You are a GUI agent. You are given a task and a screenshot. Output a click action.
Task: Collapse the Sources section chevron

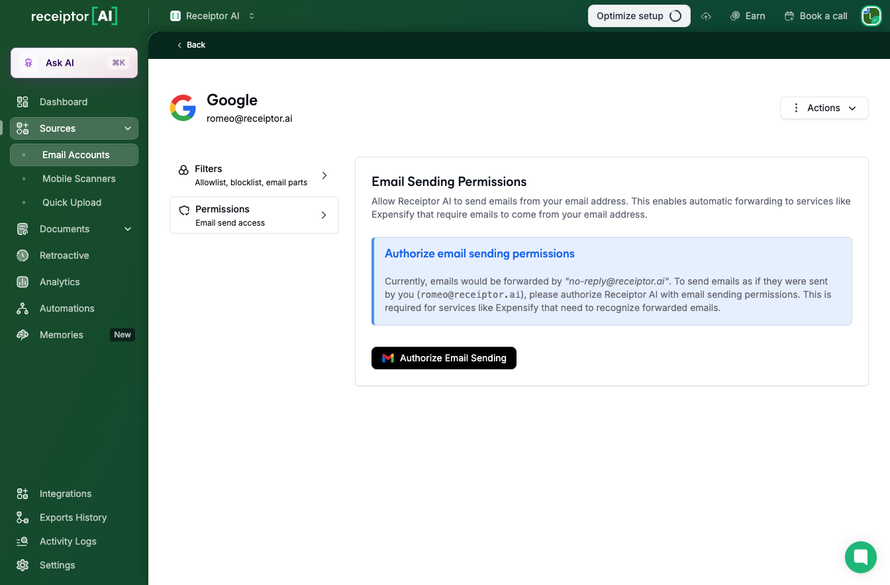[128, 128]
